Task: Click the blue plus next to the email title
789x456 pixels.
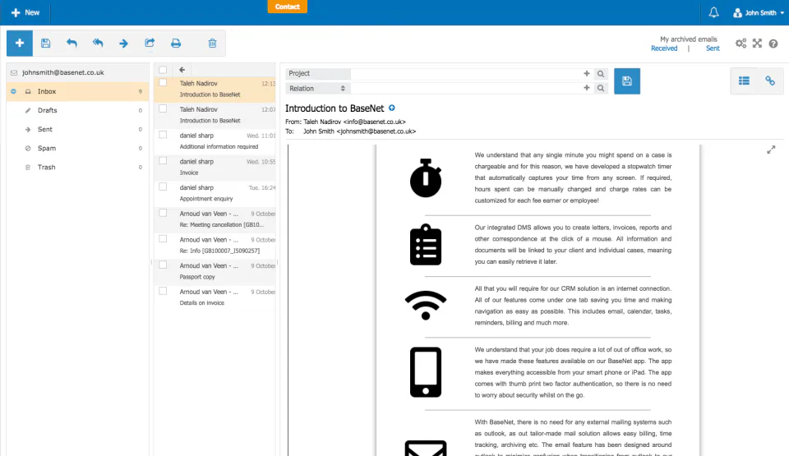Action: click(x=392, y=108)
